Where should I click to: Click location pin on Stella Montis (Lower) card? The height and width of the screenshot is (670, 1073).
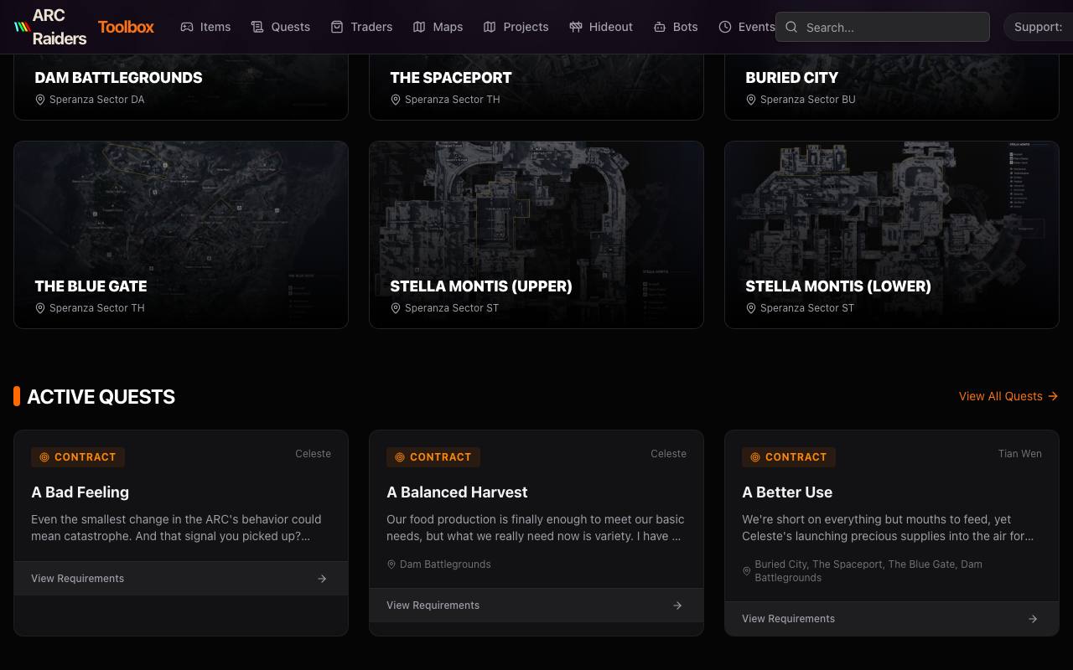750,308
